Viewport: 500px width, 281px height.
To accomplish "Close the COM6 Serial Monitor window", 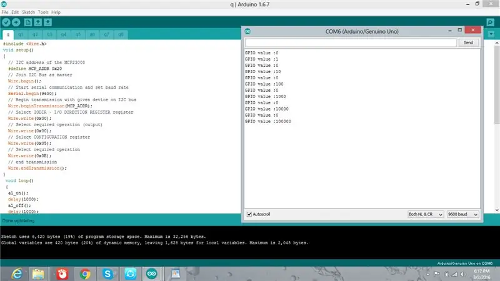I will click(x=473, y=30).
